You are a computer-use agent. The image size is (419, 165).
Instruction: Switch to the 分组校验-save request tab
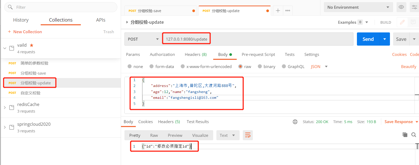coord(161,11)
